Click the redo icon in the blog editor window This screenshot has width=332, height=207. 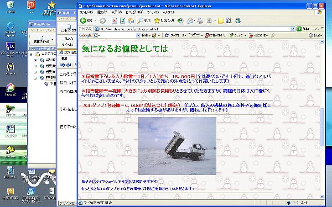pos(69,65)
